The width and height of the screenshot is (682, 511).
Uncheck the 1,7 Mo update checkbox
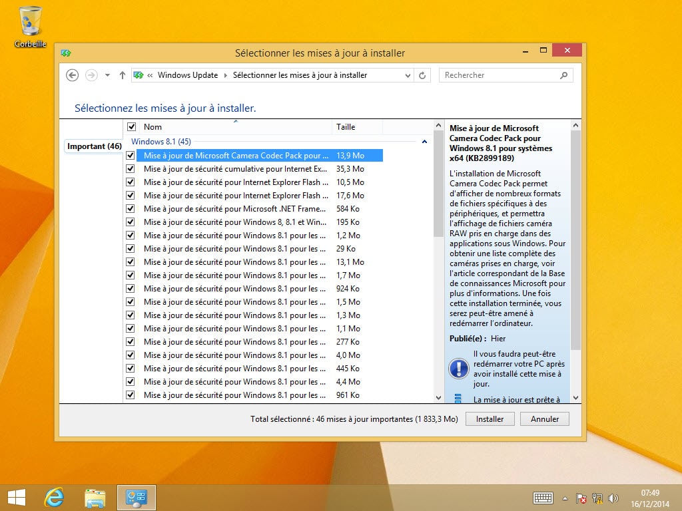pyautogui.click(x=130, y=275)
